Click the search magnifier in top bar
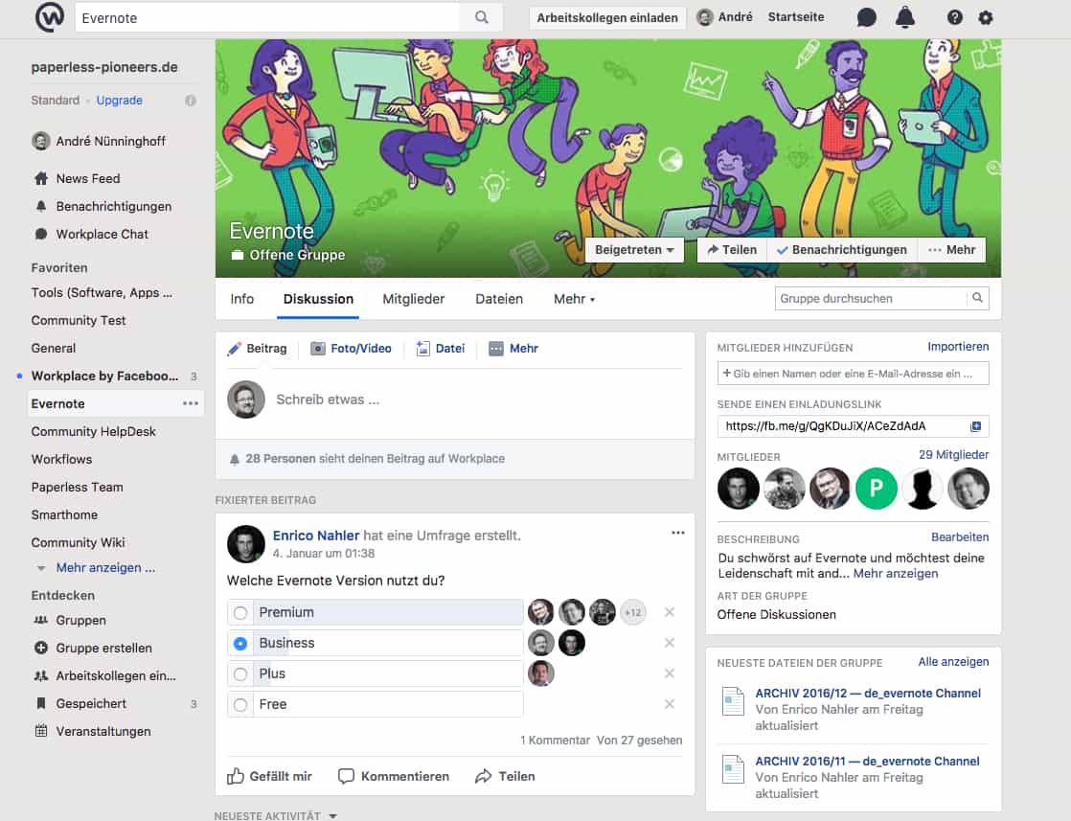Viewport: 1071px width, 821px height. pos(482,17)
